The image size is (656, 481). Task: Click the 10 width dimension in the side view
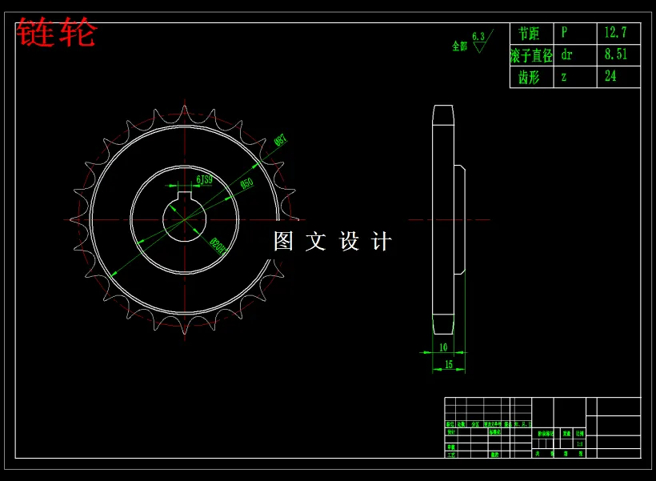443,347
